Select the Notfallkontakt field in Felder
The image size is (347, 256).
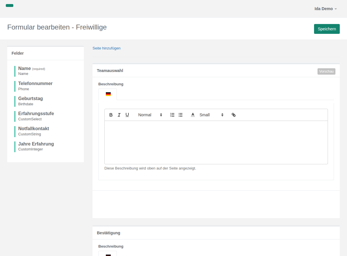pos(46,131)
